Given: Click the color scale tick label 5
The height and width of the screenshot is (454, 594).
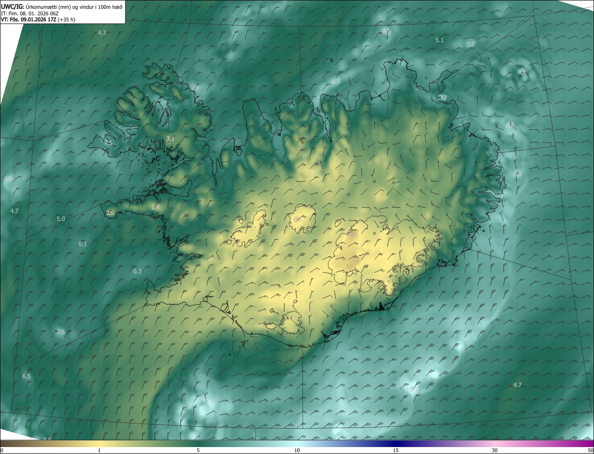Looking at the screenshot, I should (x=198, y=450).
